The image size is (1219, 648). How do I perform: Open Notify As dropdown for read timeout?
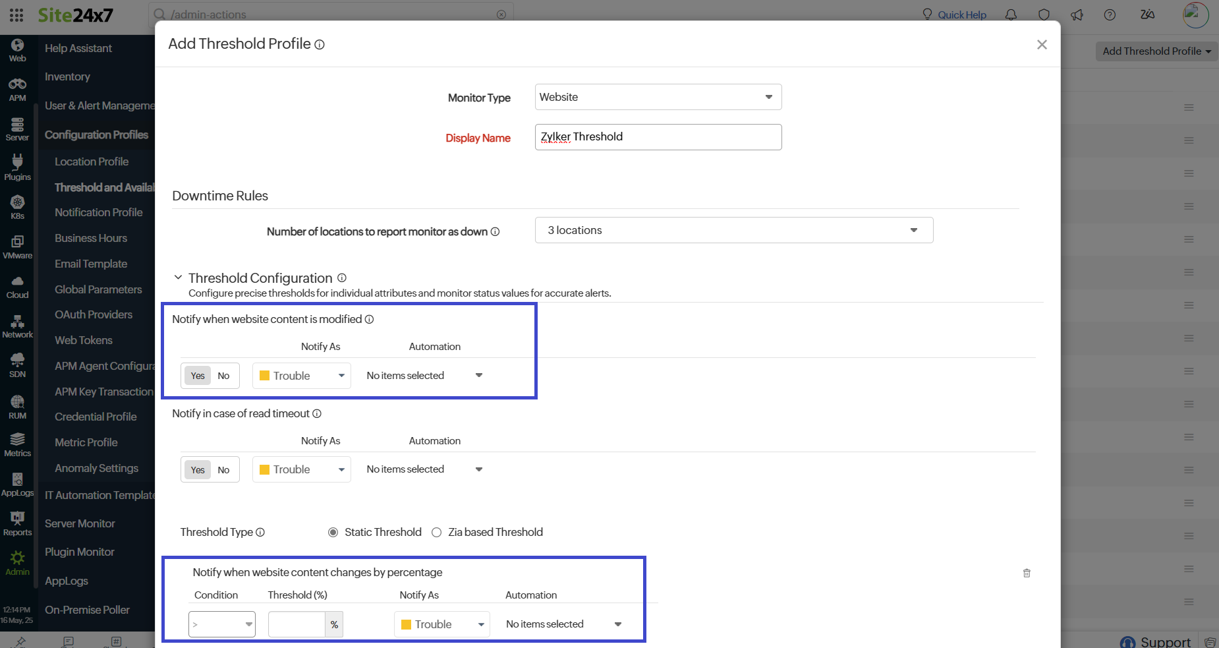point(302,469)
